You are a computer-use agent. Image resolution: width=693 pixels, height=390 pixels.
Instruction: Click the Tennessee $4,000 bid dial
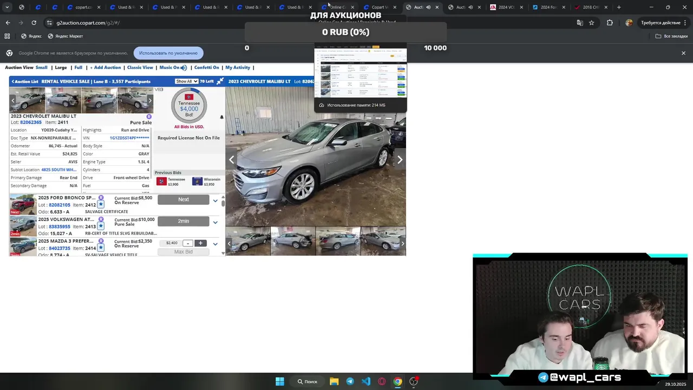pyautogui.click(x=189, y=105)
